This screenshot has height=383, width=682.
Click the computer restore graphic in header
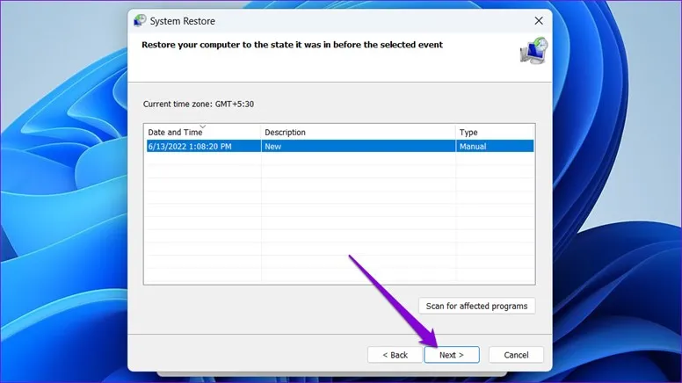533,51
